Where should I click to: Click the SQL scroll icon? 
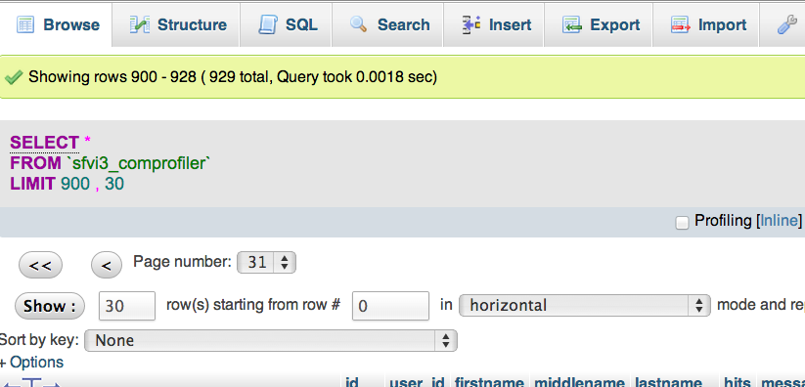(x=267, y=24)
